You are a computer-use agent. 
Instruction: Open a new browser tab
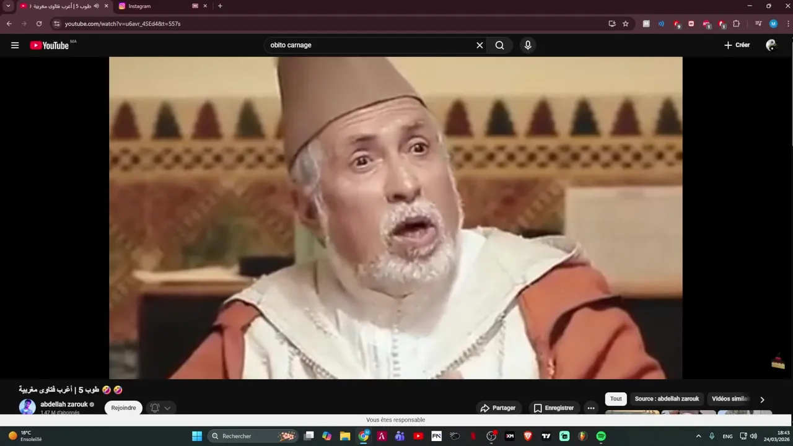(220, 6)
